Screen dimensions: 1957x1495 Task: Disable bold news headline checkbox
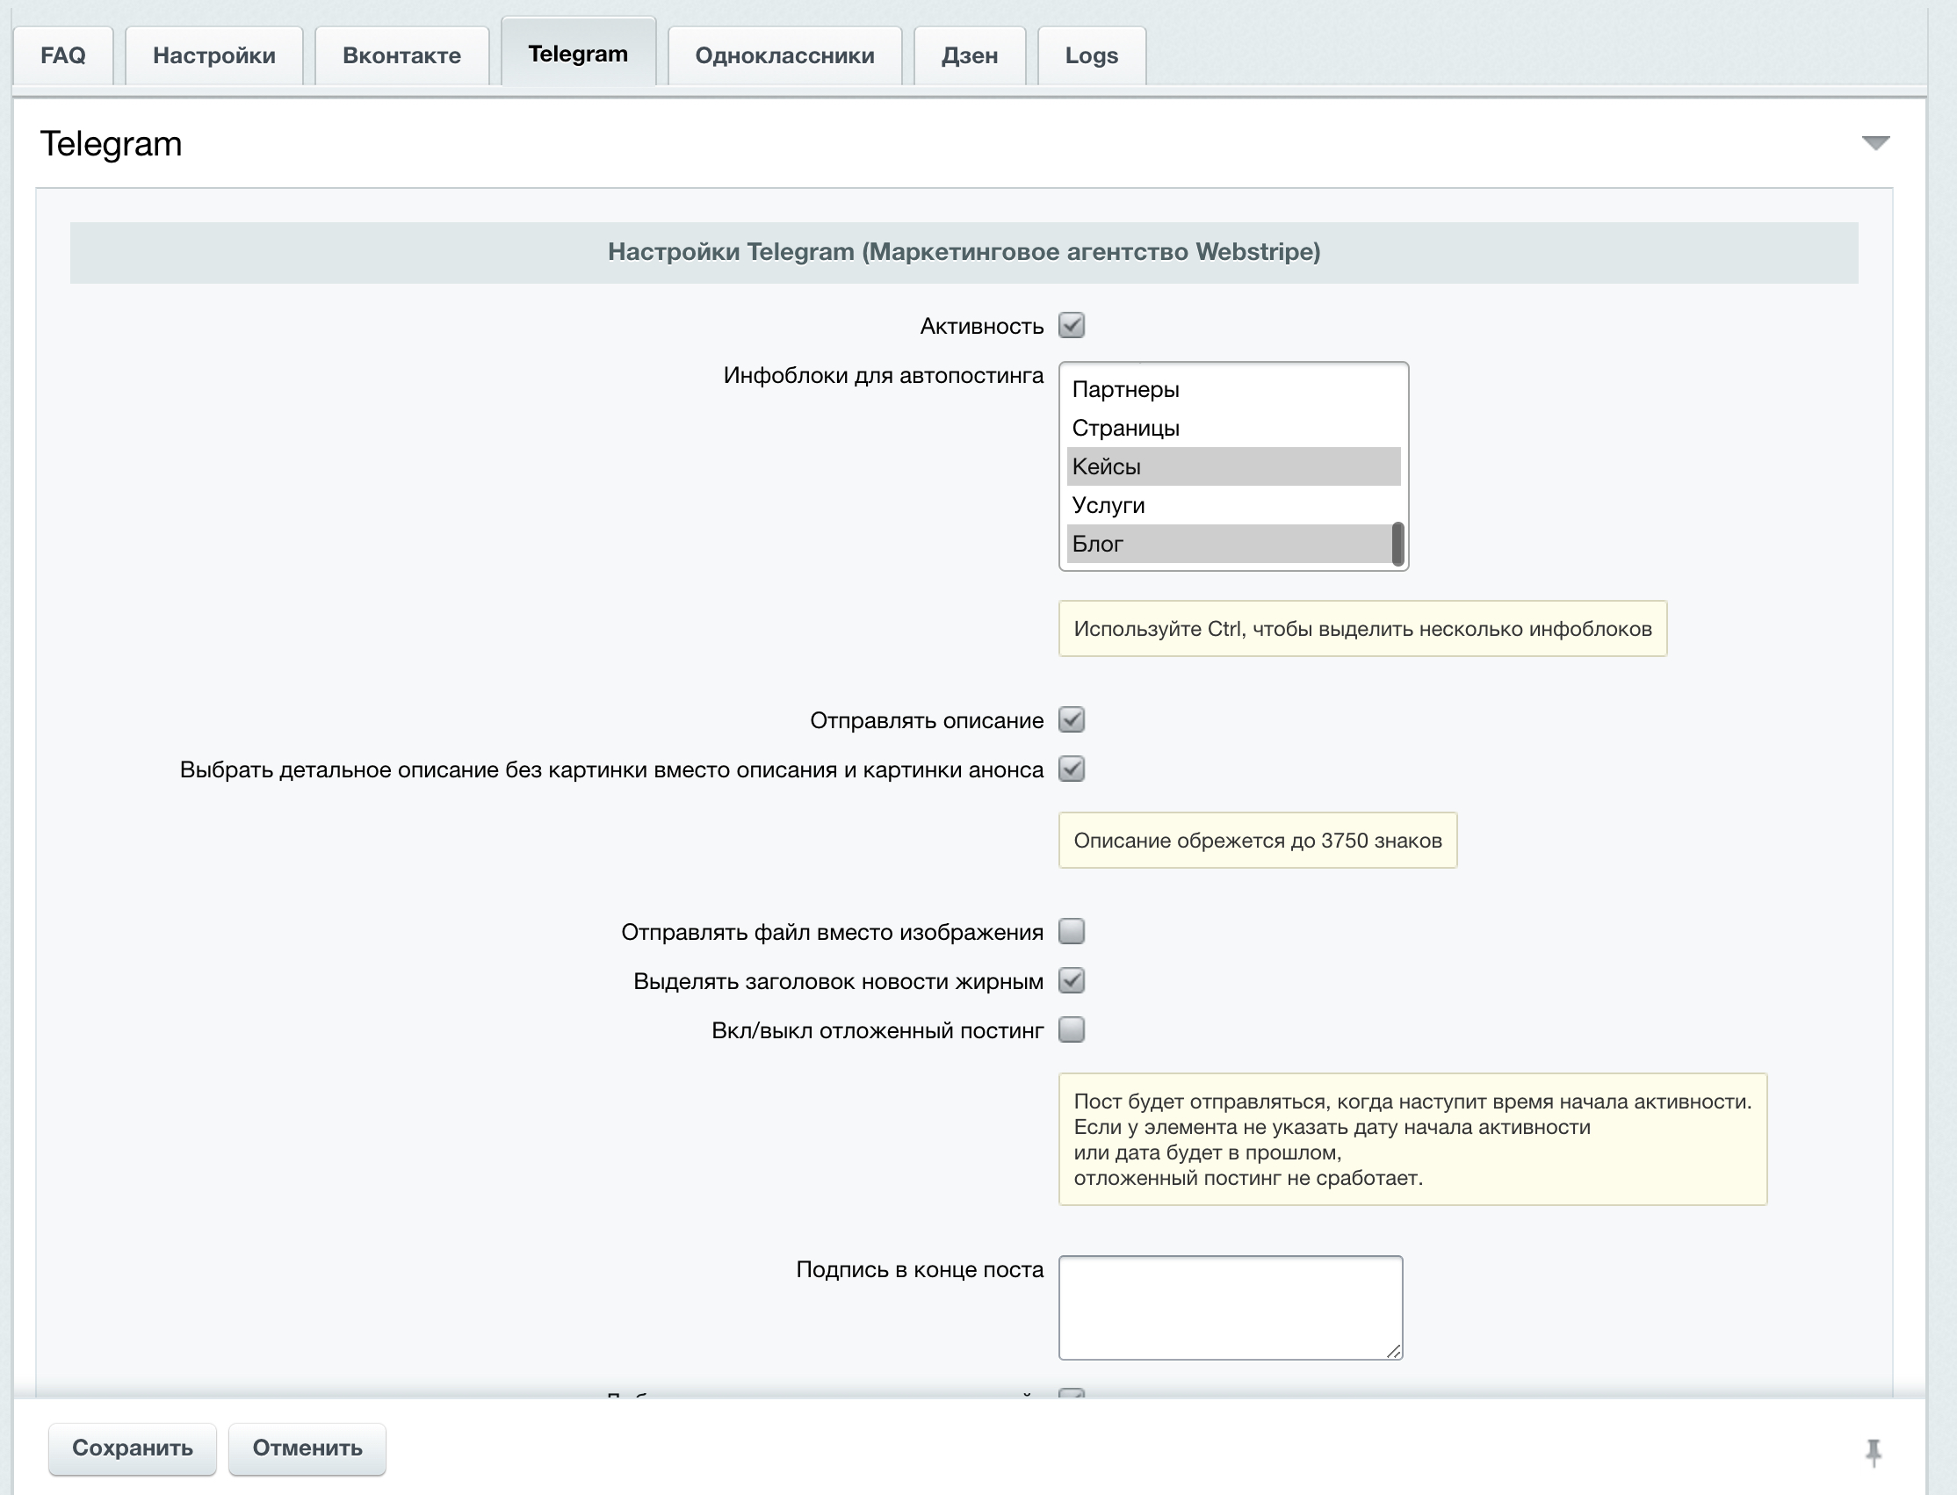point(1072,980)
